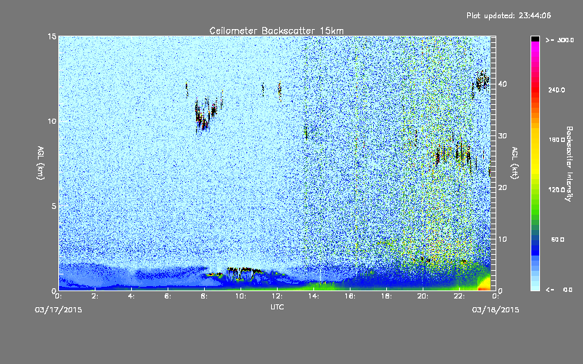This screenshot has height=364, width=583.
Task: Select the "180.0" colorbar label
Action: pyautogui.click(x=557, y=140)
